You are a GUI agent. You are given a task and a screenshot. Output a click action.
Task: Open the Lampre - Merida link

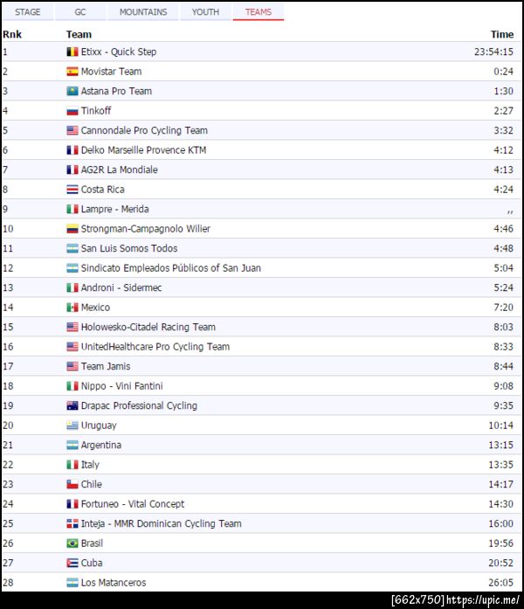tap(114, 210)
